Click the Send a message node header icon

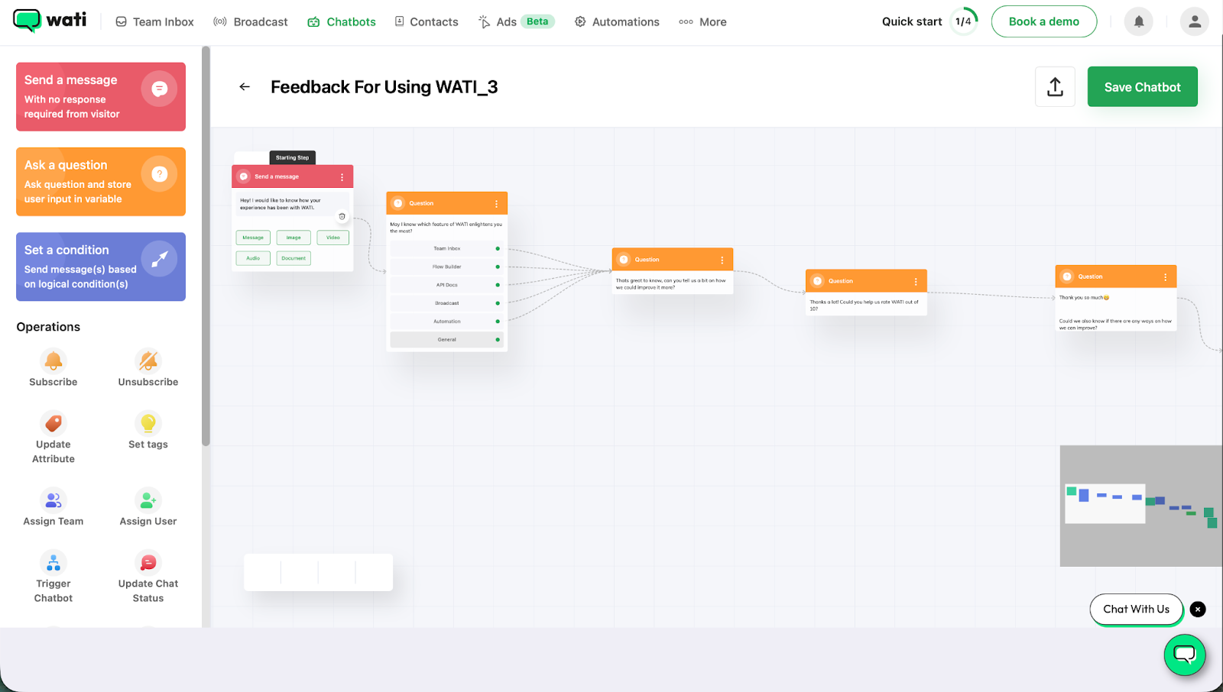click(x=244, y=177)
